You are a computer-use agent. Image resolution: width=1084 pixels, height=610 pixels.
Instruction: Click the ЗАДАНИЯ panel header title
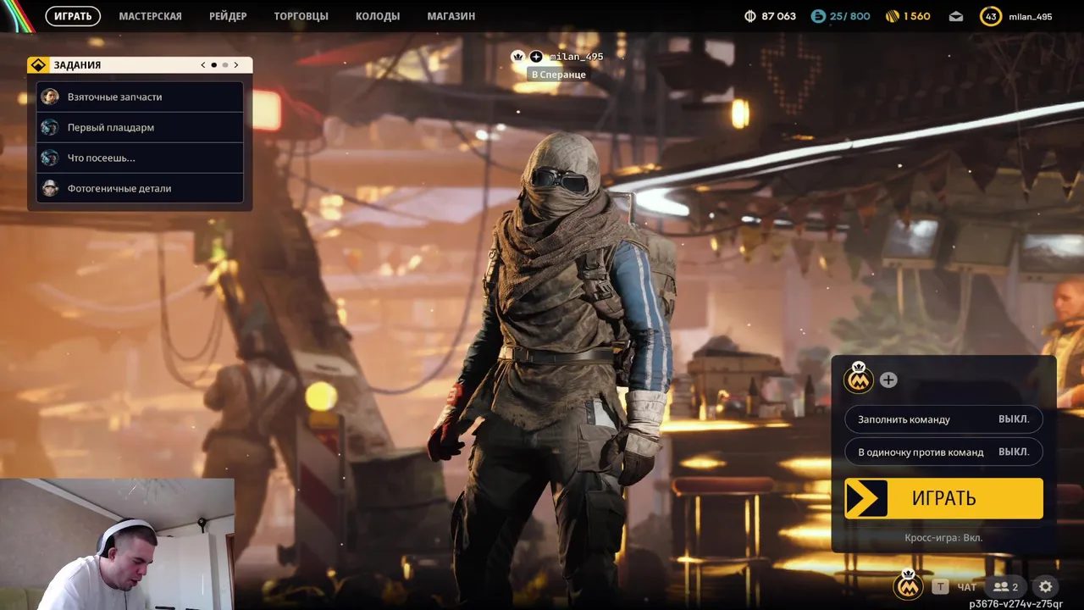[x=77, y=65]
